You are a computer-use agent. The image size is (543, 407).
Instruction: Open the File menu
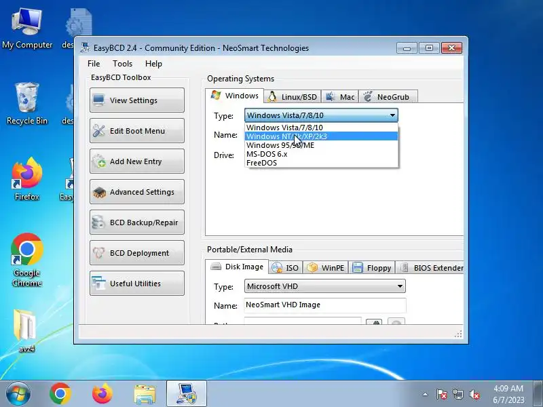[x=94, y=64]
